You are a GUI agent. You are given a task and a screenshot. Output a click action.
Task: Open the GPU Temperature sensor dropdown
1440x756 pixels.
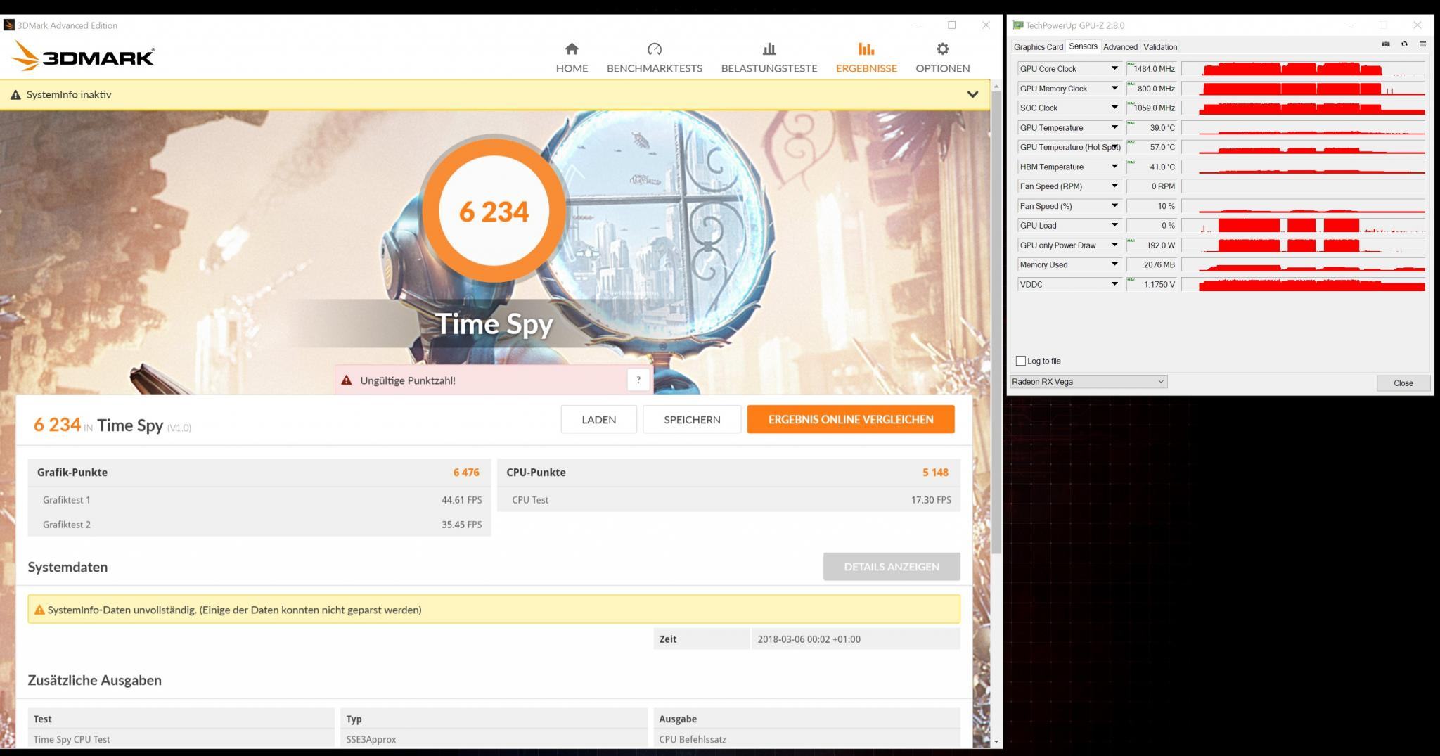[1114, 127]
